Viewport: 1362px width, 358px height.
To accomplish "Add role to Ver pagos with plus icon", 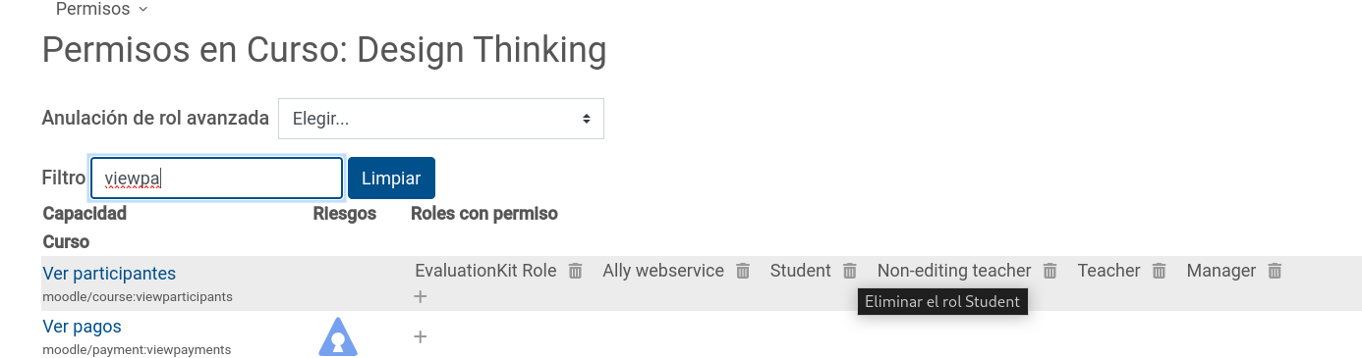I will click(x=421, y=336).
